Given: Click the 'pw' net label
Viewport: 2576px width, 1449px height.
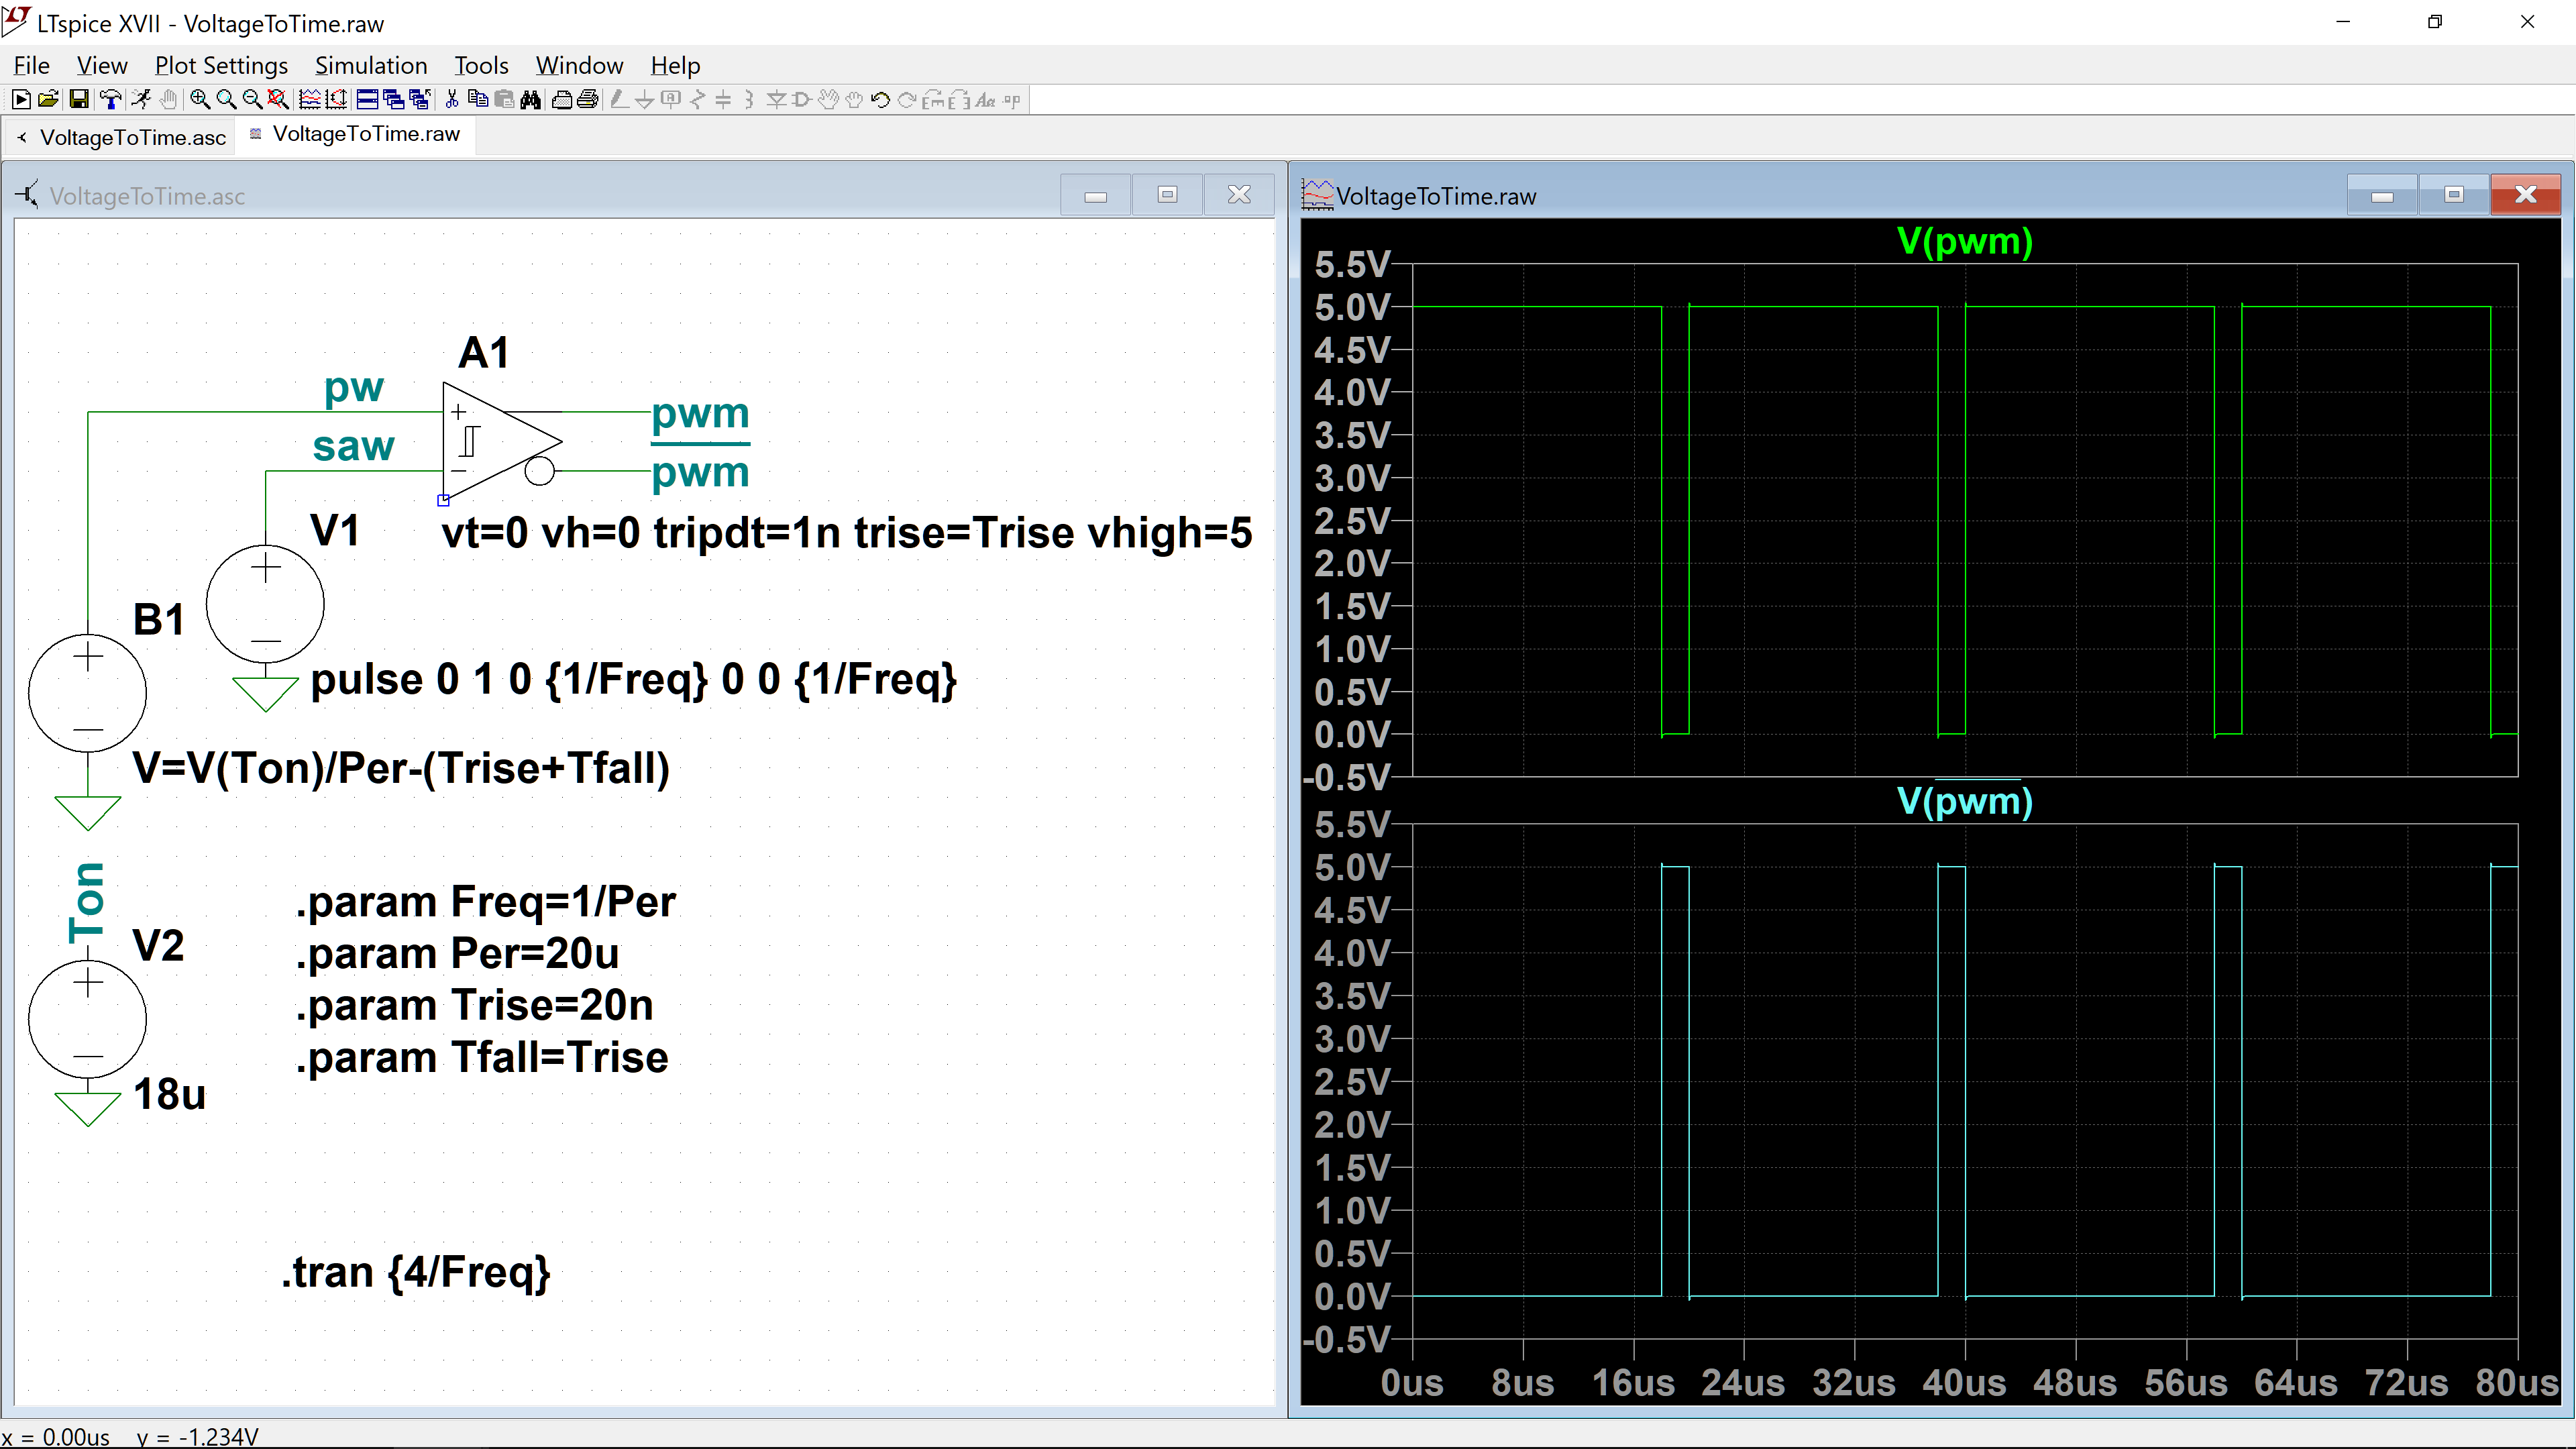Looking at the screenshot, I should [x=354, y=387].
